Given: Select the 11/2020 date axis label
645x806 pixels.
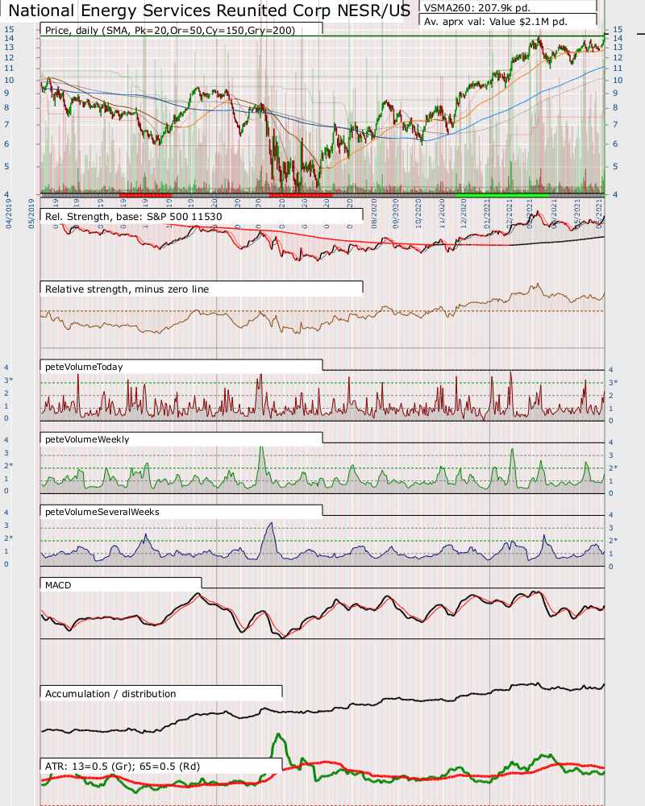Looking at the screenshot, I should [441, 214].
